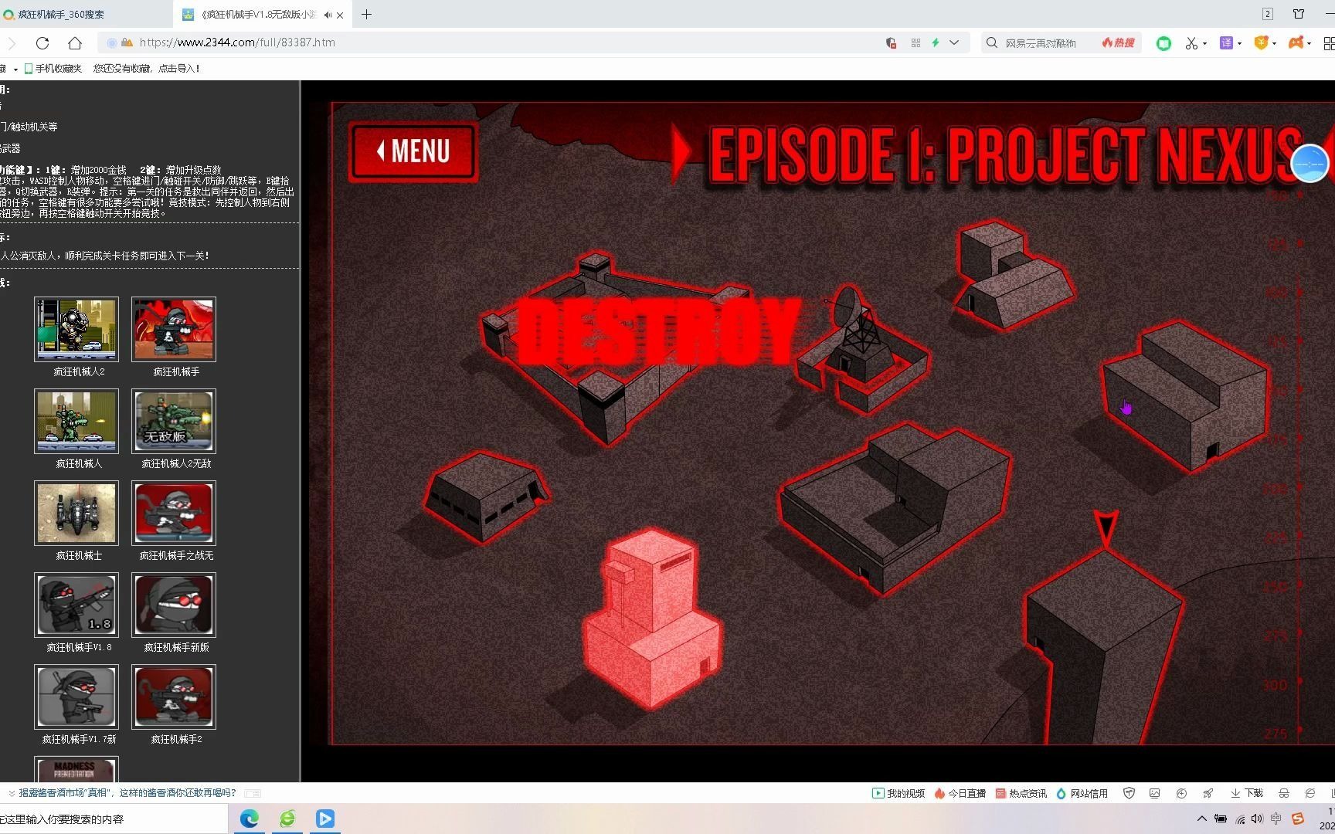Open the screenshot scissors tool in the toolbar
Viewport: 1335px width, 834px height.
(x=1191, y=43)
